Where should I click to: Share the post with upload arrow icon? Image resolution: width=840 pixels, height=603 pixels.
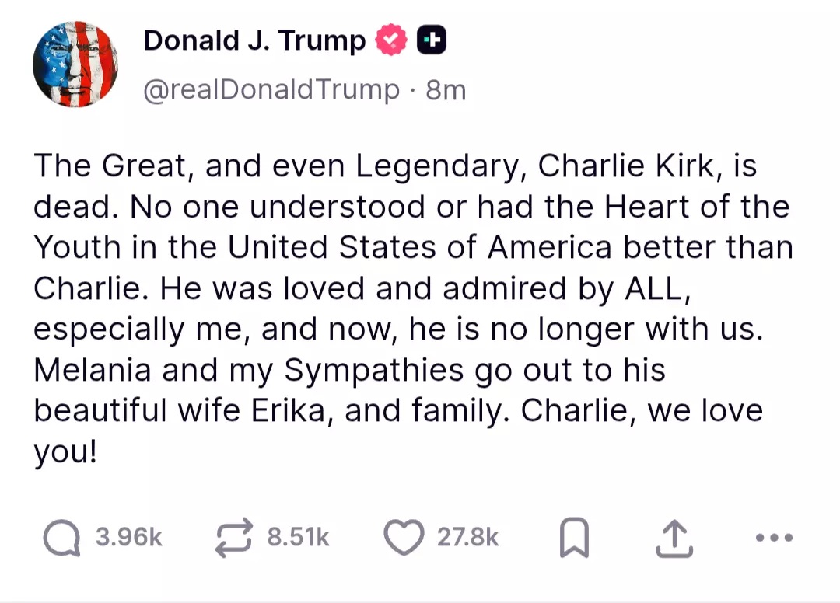click(674, 538)
